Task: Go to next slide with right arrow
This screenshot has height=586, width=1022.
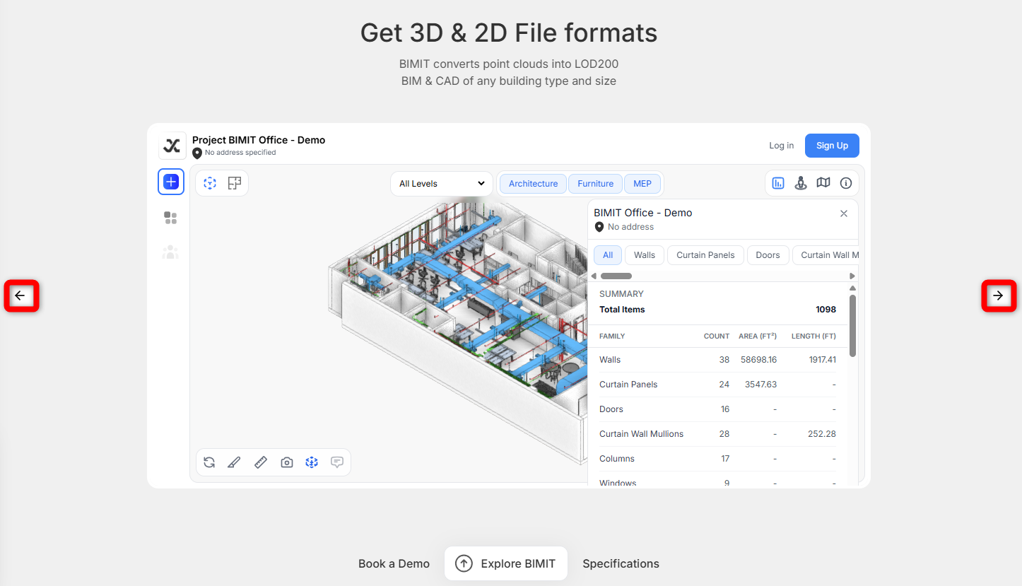Action: (998, 295)
